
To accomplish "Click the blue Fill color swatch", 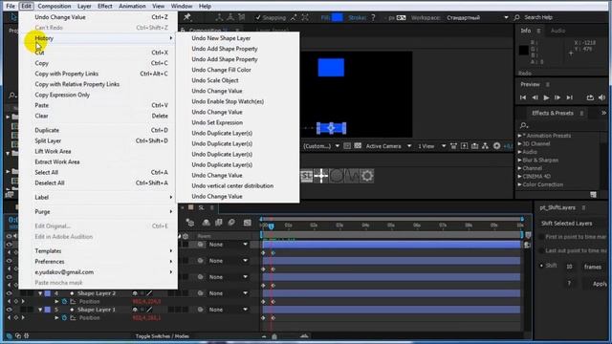I will point(338,17).
